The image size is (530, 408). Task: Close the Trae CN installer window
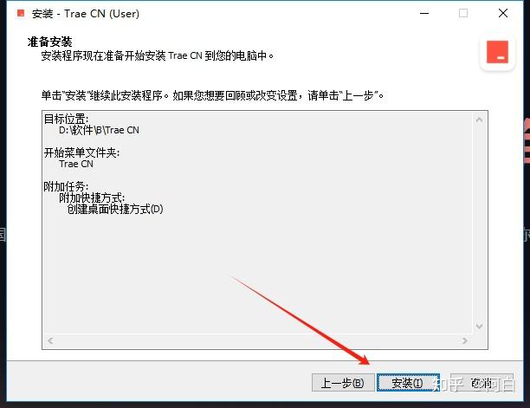(x=503, y=14)
